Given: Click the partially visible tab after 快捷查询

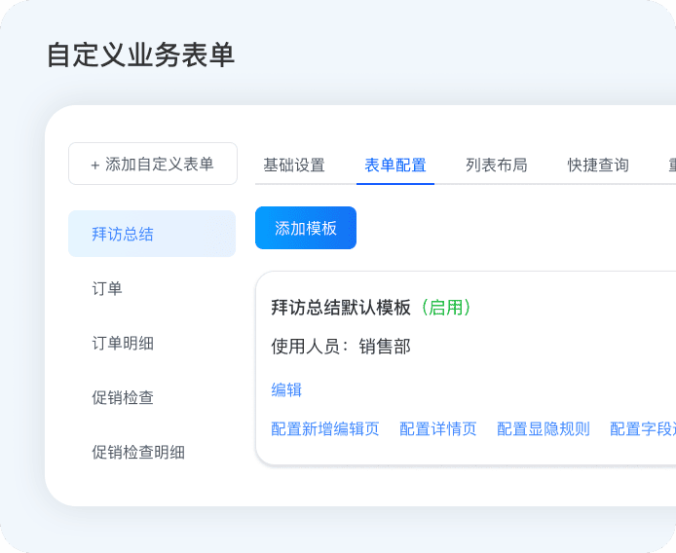Looking at the screenshot, I should [671, 165].
